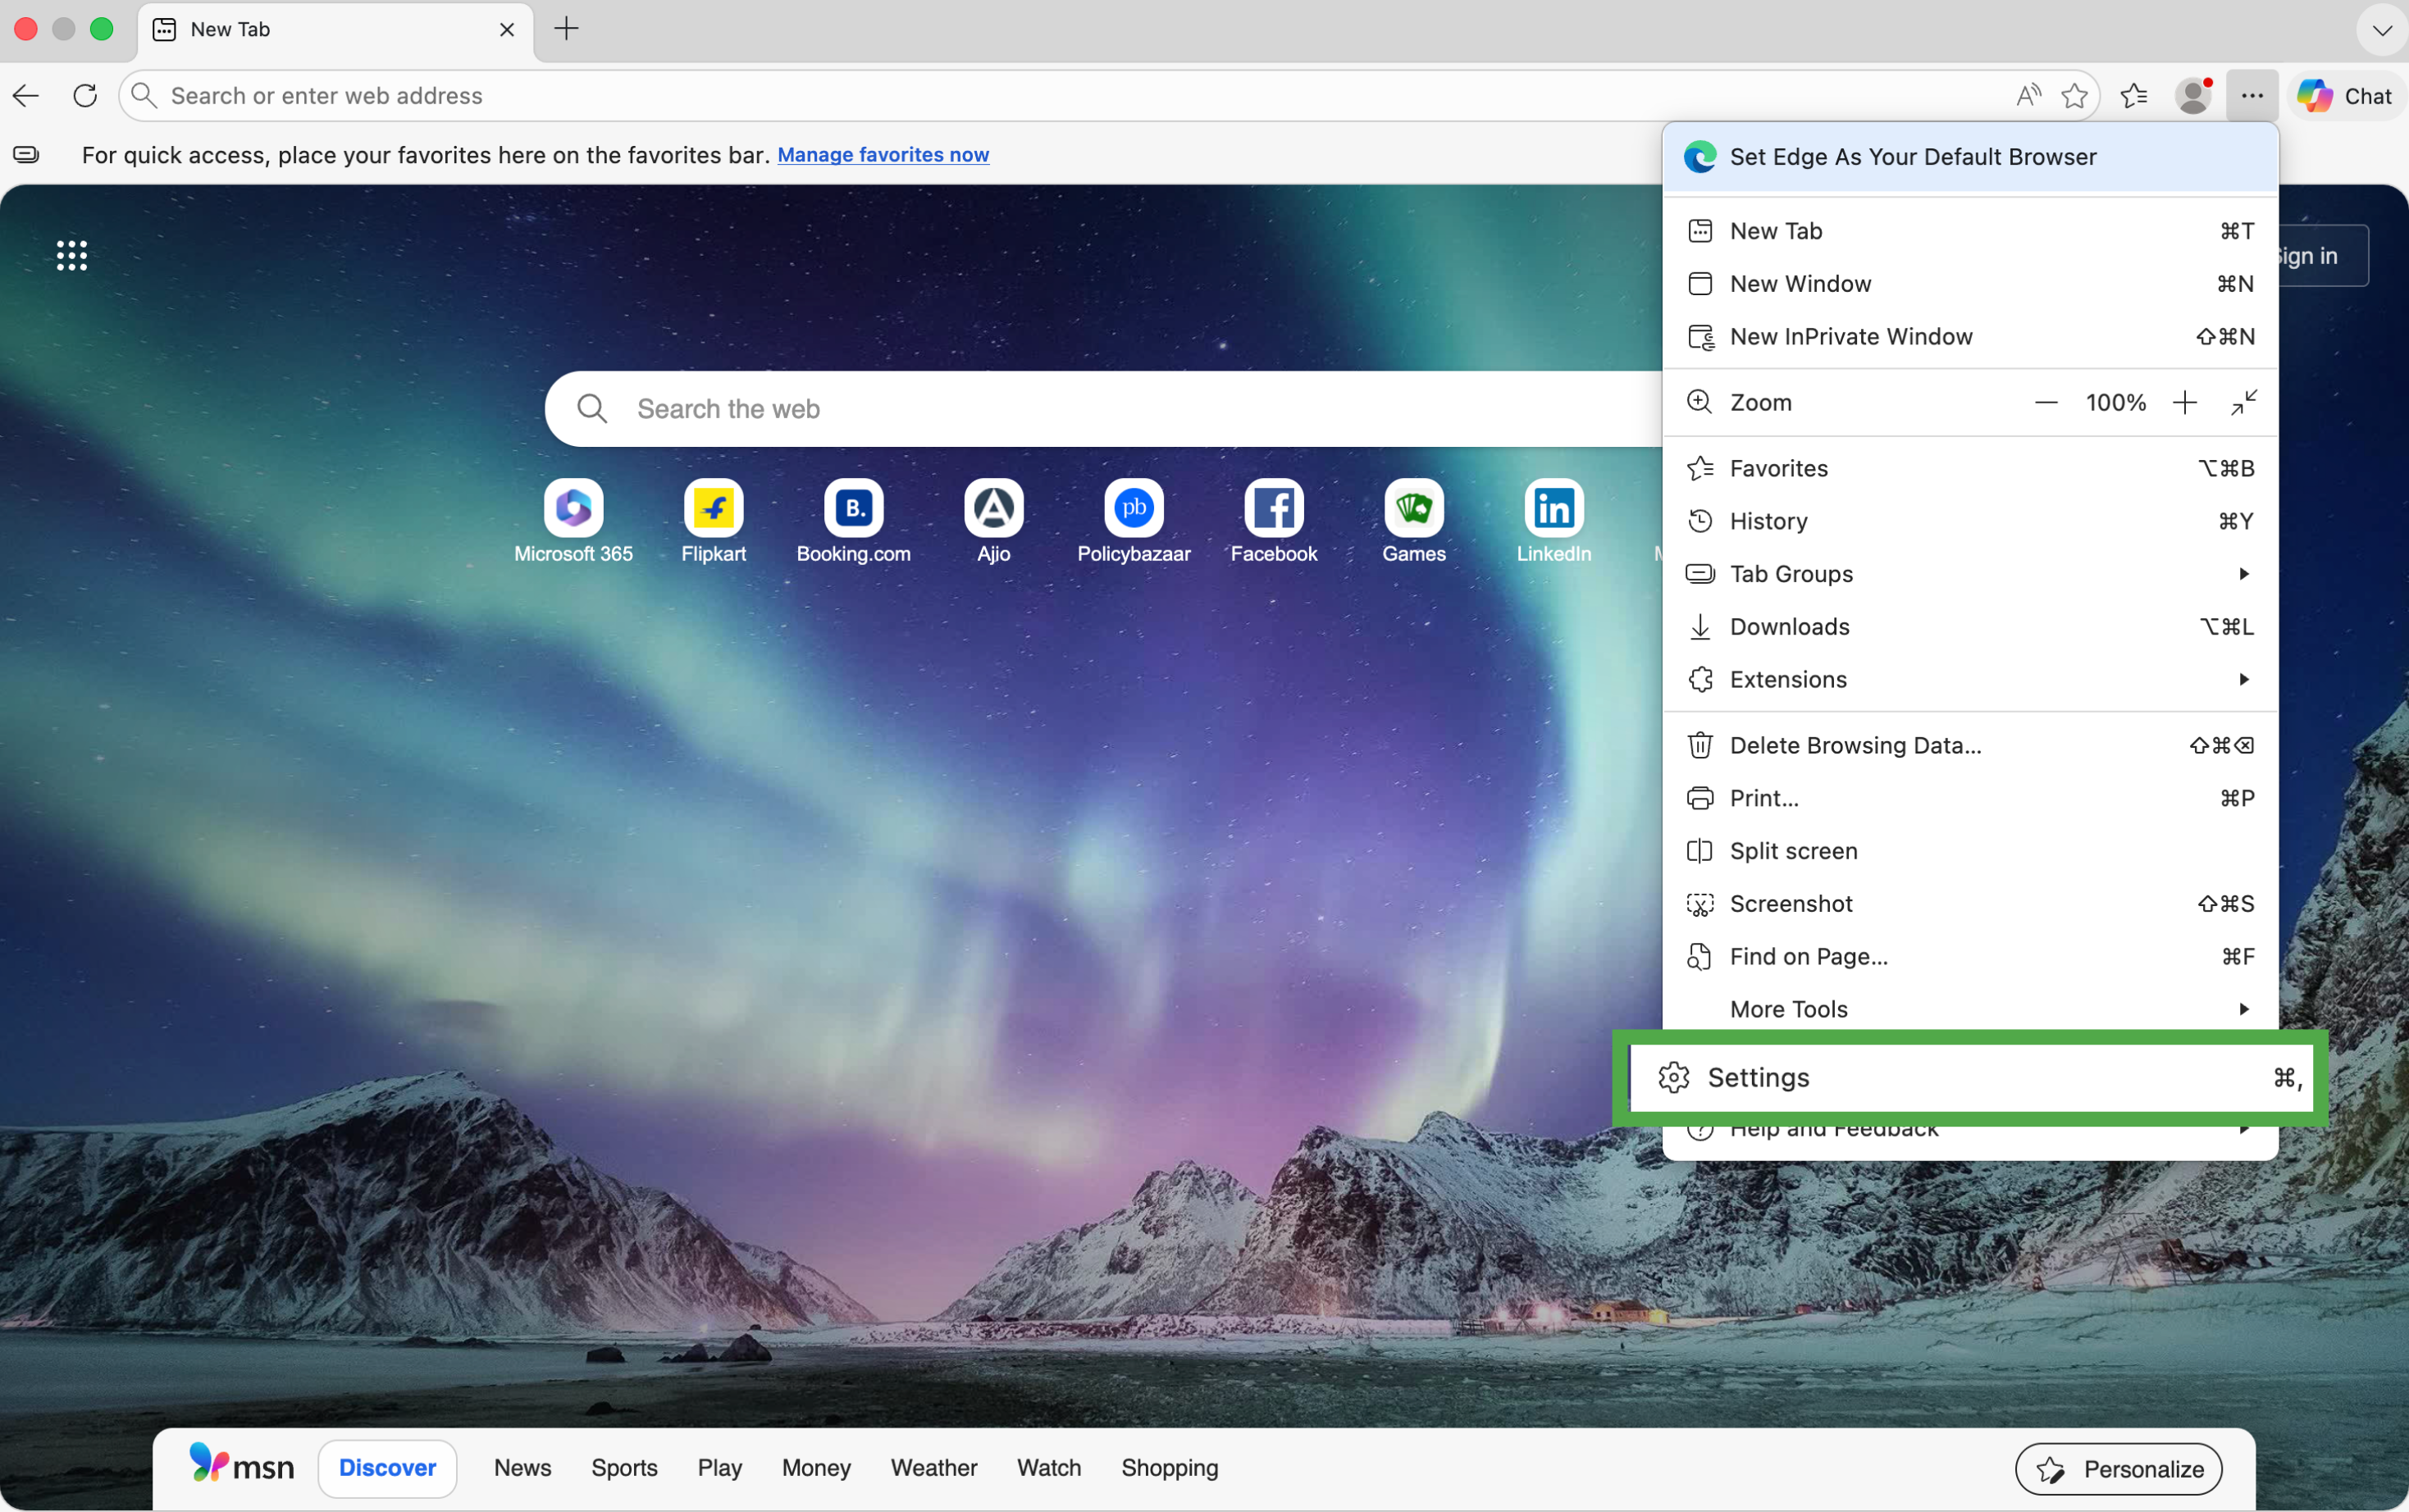Switch to the Money tab
This screenshot has width=2409, height=1512.
coord(816,1467)
